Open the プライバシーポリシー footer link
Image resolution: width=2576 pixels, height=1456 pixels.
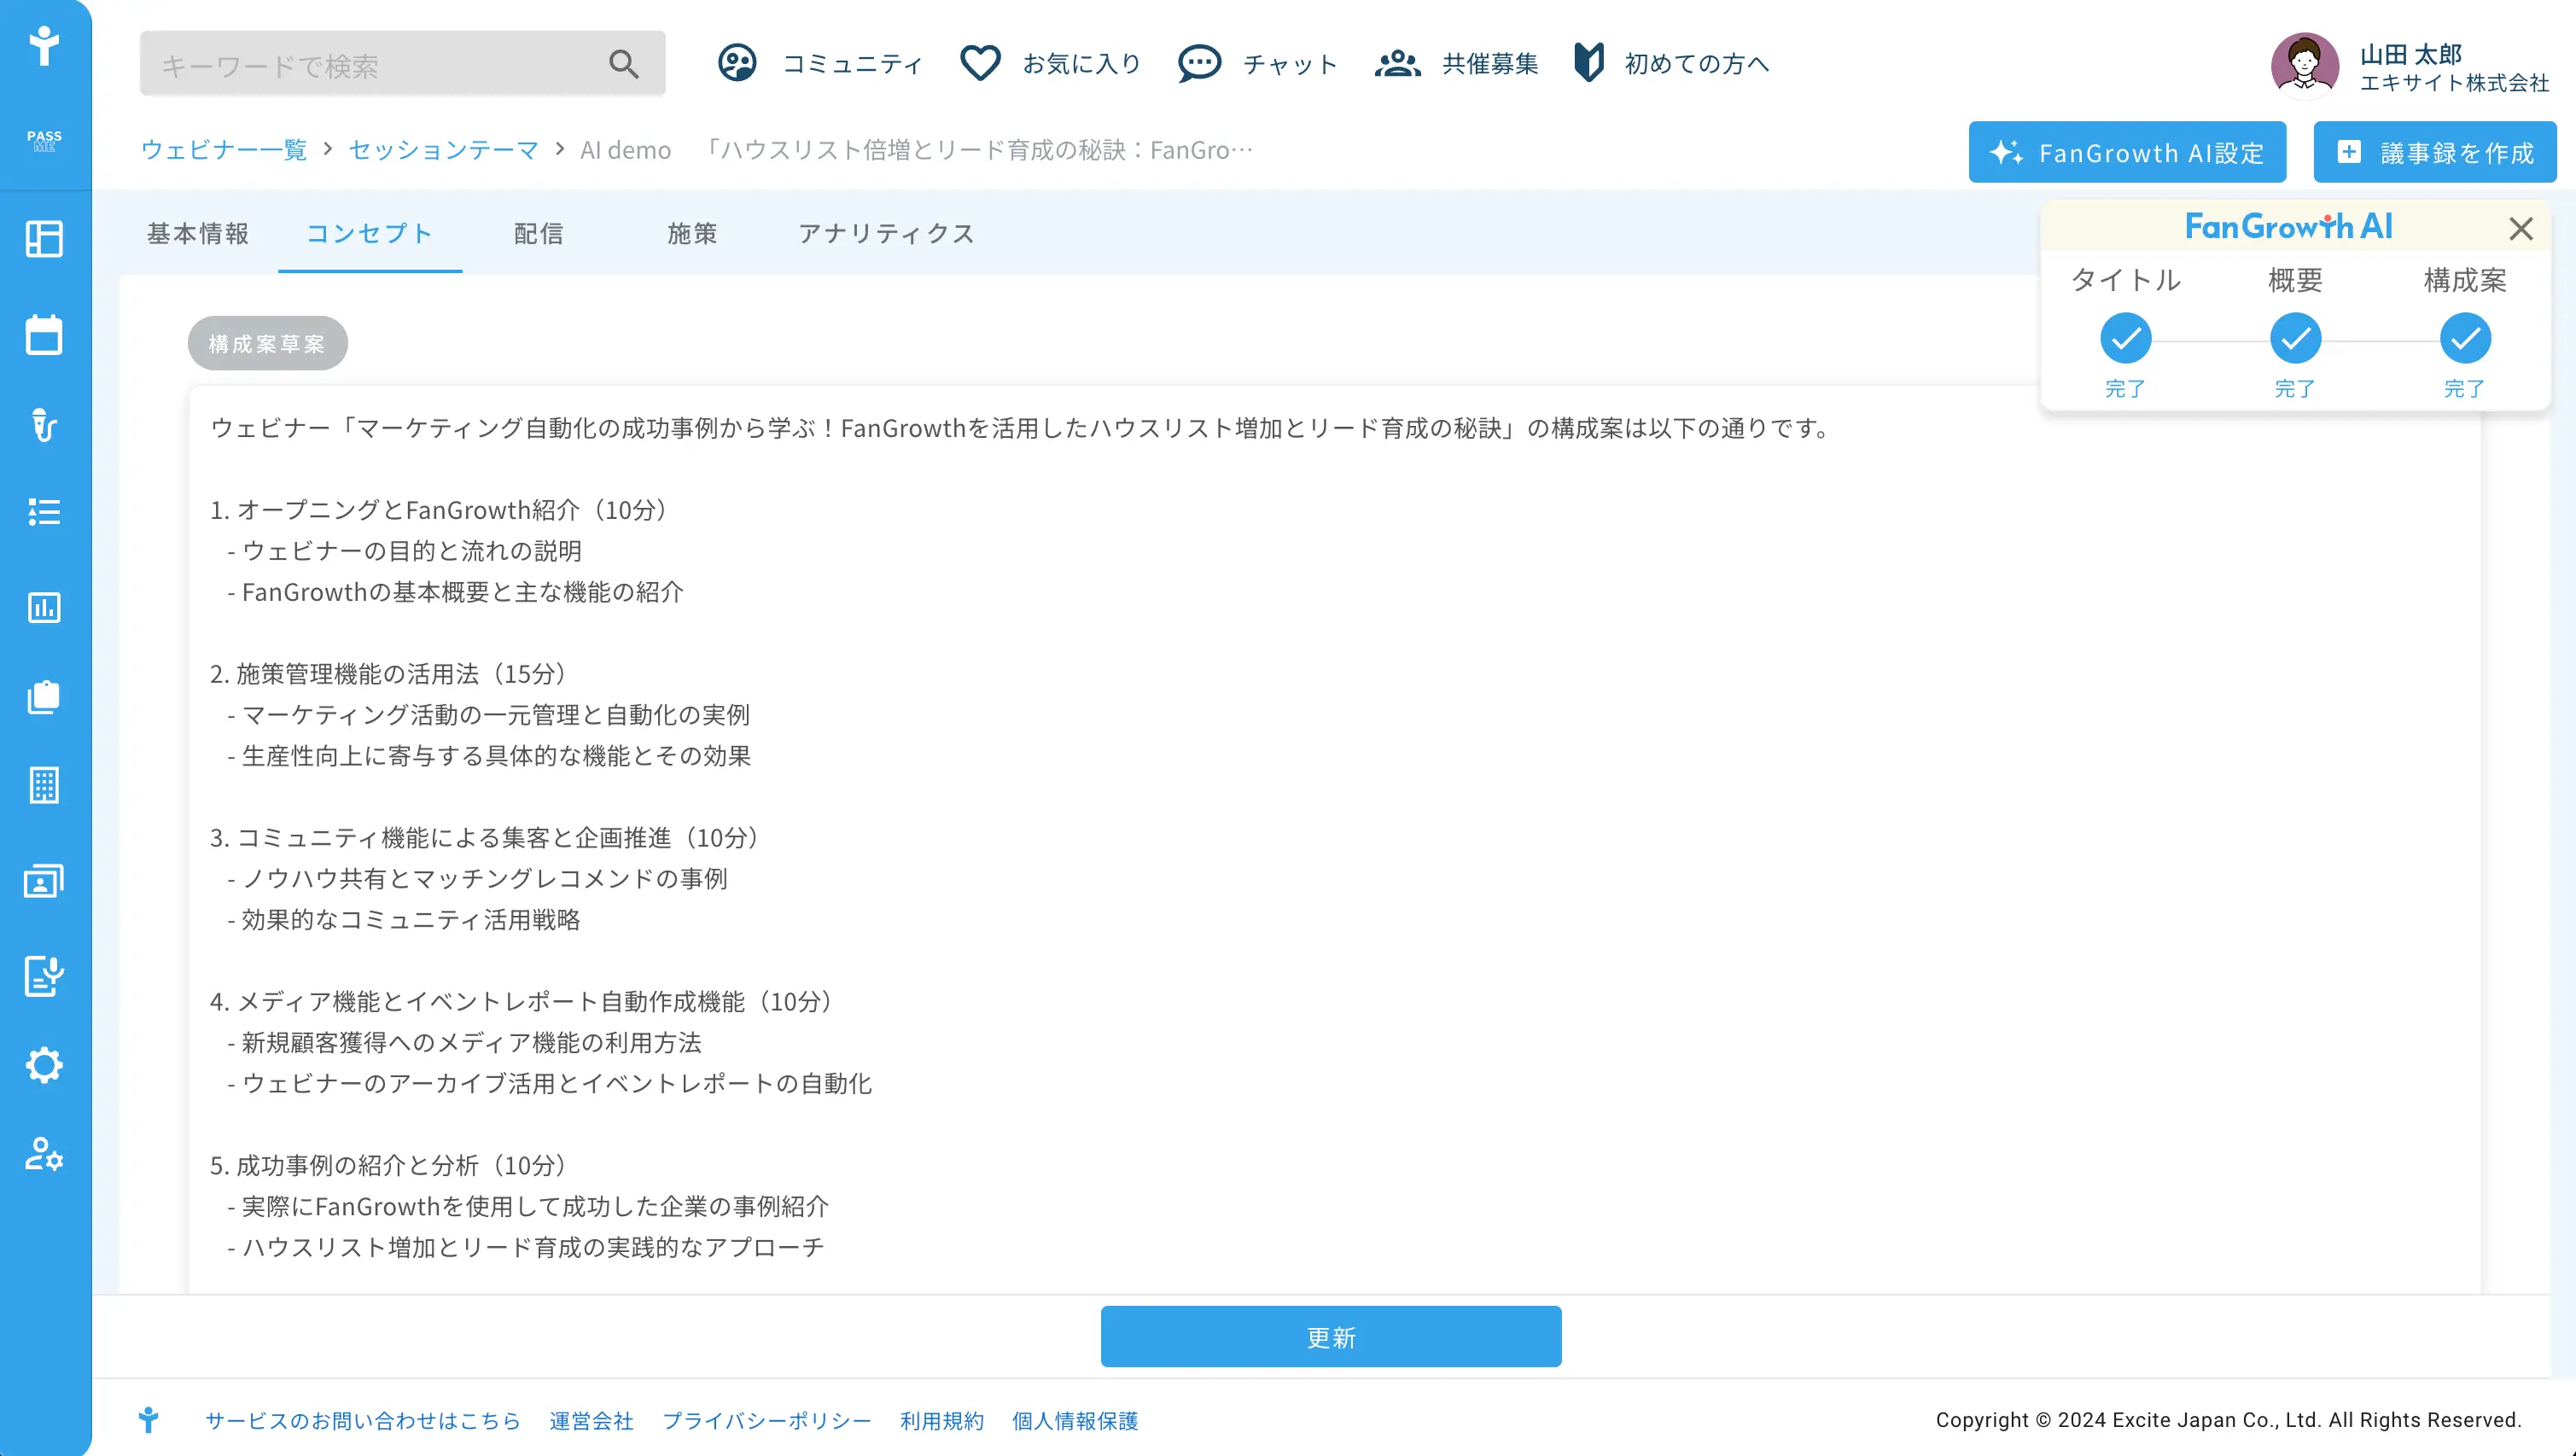coord(767,1420)
